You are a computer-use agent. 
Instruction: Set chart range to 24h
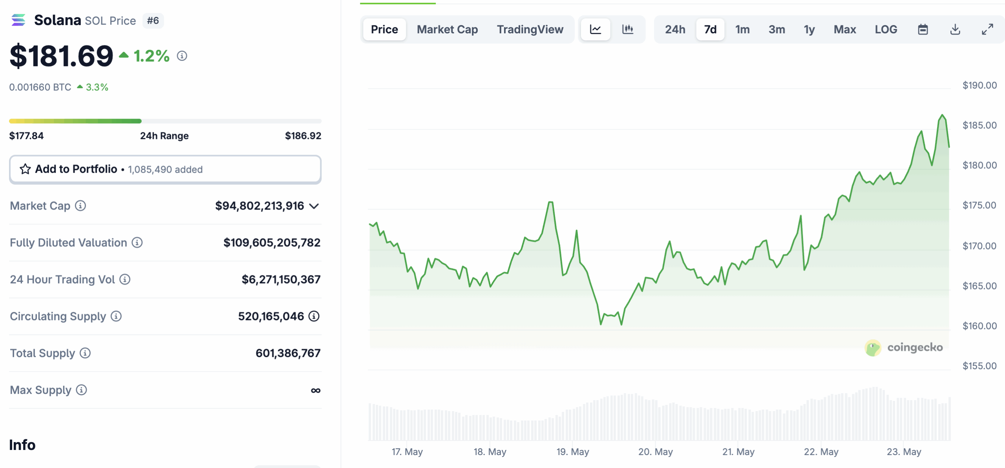pyautogui.click(x=675, y=29)
